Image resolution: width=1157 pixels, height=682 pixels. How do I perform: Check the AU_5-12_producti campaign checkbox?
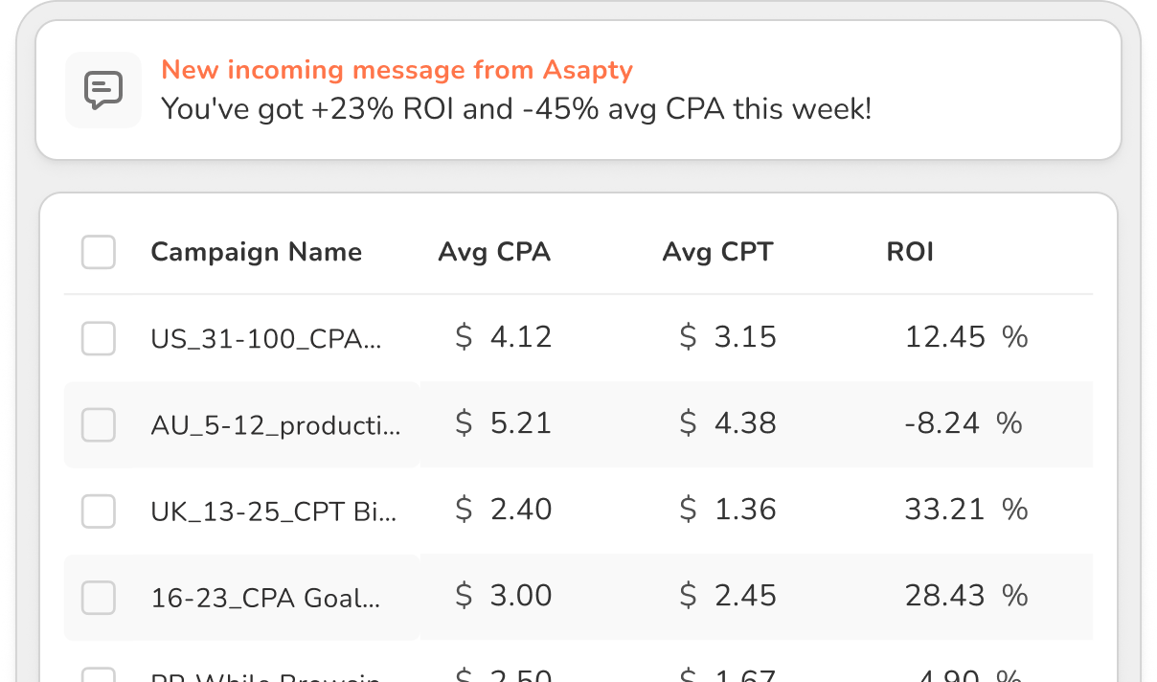pos(98,424)
